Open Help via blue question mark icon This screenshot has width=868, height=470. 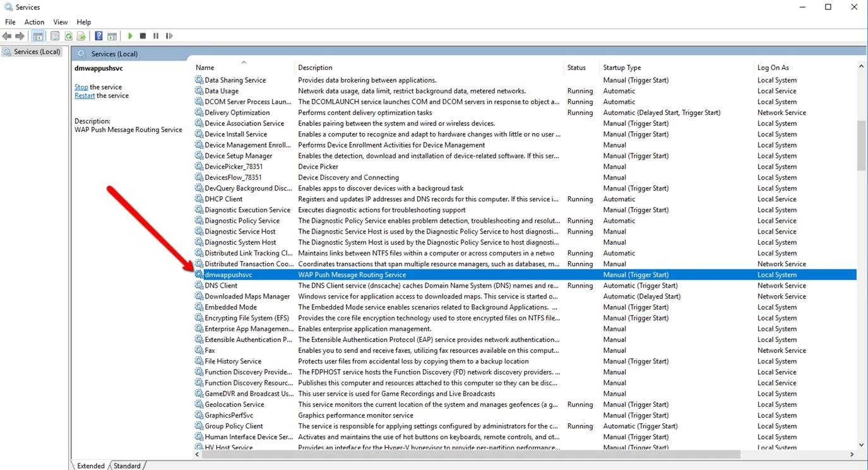point(98,37)
